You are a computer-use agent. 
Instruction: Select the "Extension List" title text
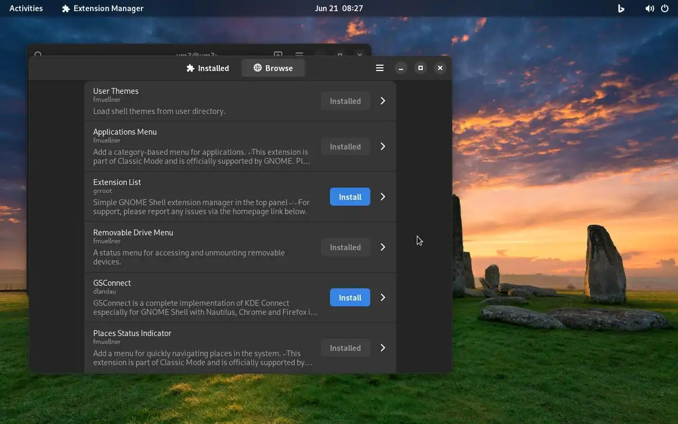(x=117, y=182)
